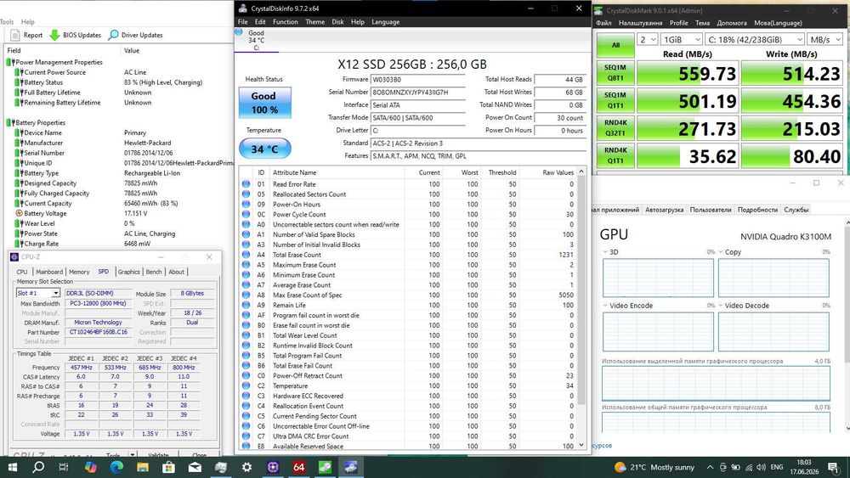Collapse Power Management Properties group
The width and height of the screenshot is (850, 478).
pos(8,62)
